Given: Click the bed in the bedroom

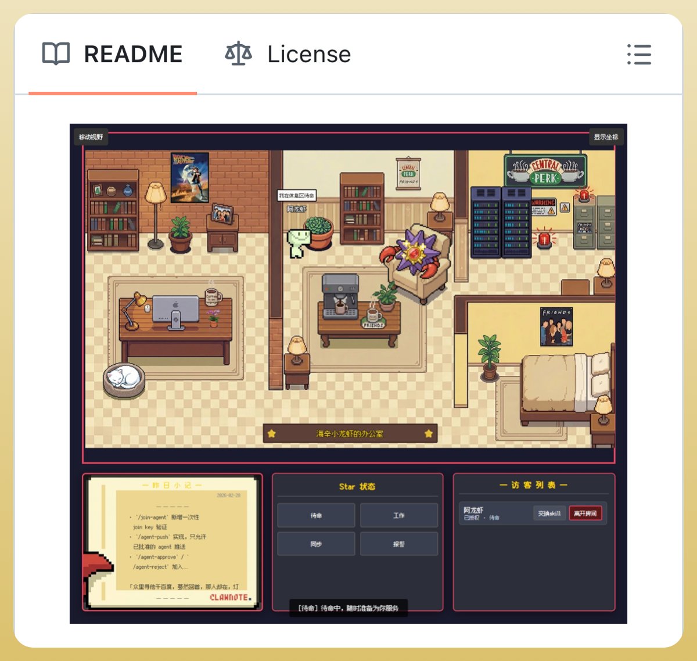Looking at the screenshot, I should (x=567, y=386).
